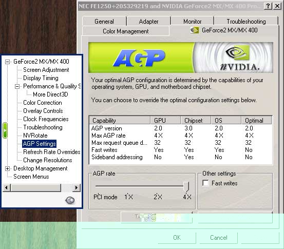Click the right scroll arrow in tree panel
The width and height of the screenshot is (284, 249).
76,187
